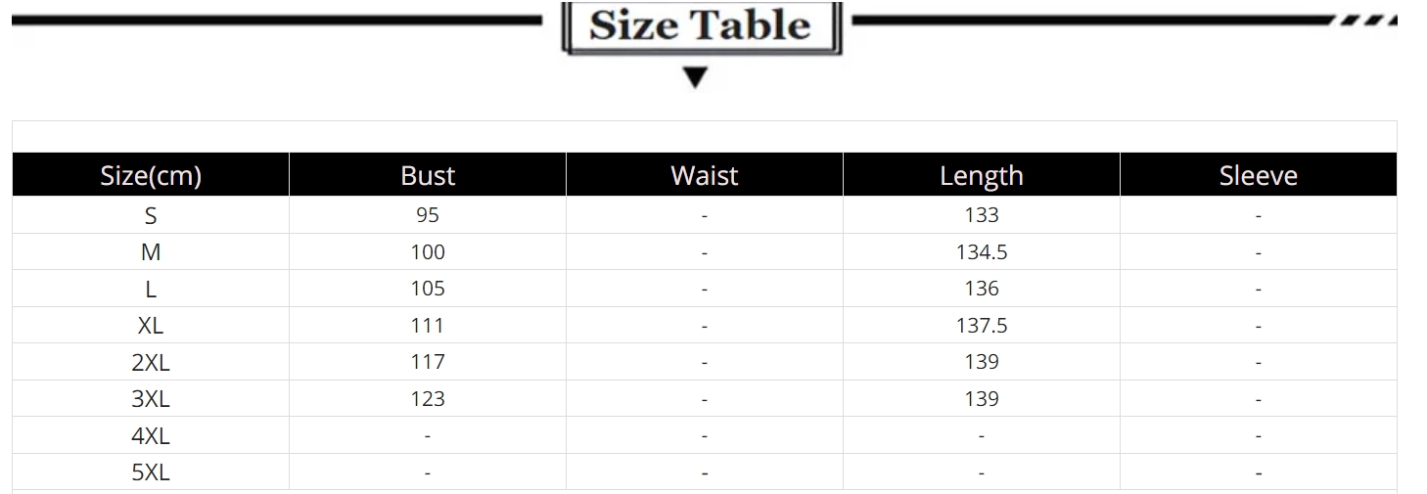Select the Length column header
The width and height of the screenshot is (1427, 494).
[982, 175]
